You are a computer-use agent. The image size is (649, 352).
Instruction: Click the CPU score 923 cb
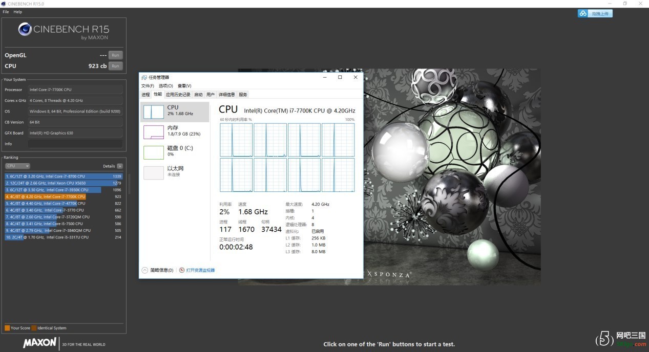(97, 66)
